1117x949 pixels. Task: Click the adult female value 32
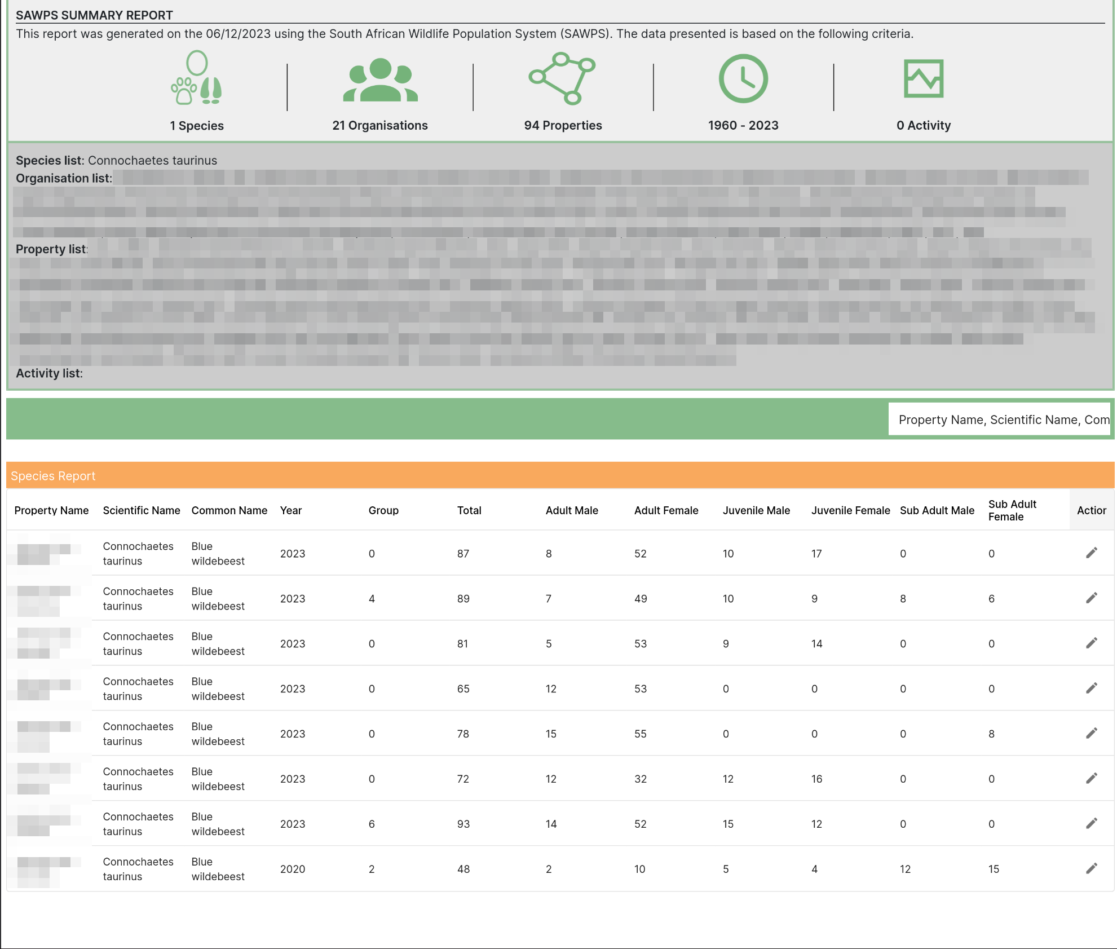click(x=641, y=779)
